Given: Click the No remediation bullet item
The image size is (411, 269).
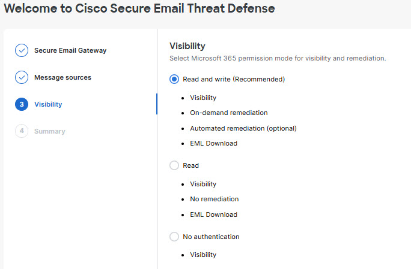Looking at the screenshot, I should coord(214,199).
